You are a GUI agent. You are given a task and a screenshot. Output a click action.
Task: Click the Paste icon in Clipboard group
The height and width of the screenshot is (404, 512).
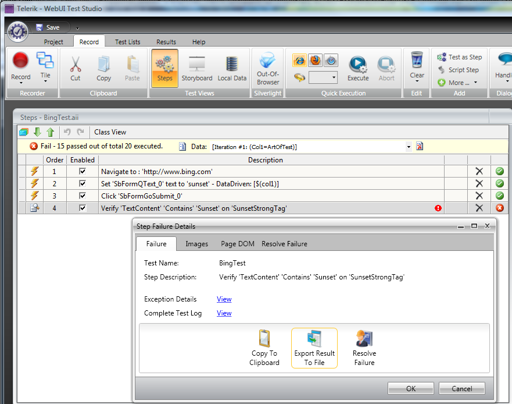click(133, 64)
